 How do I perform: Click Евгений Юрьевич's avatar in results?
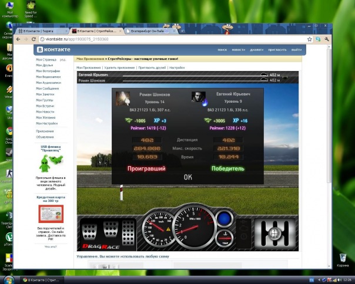199,97
